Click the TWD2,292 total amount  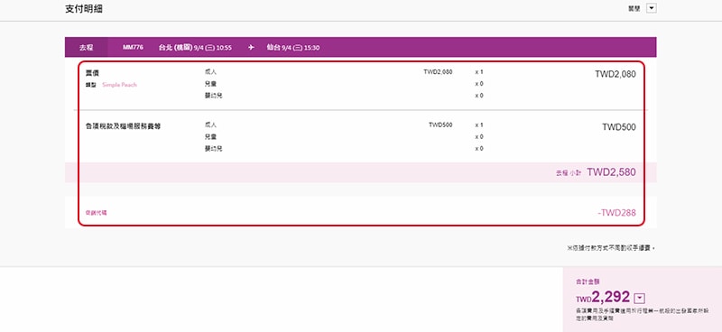(603, 298)
